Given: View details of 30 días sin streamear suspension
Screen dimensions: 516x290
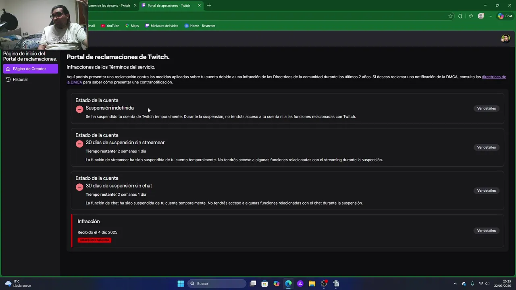Looking at the screenshot, I should tap(486, 147).
